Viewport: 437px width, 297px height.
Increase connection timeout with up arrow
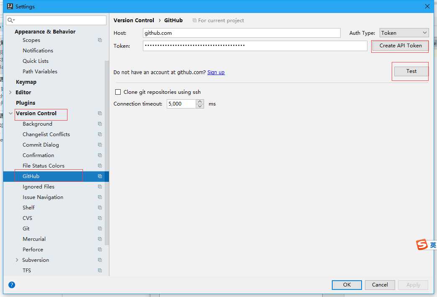(200, 102)
